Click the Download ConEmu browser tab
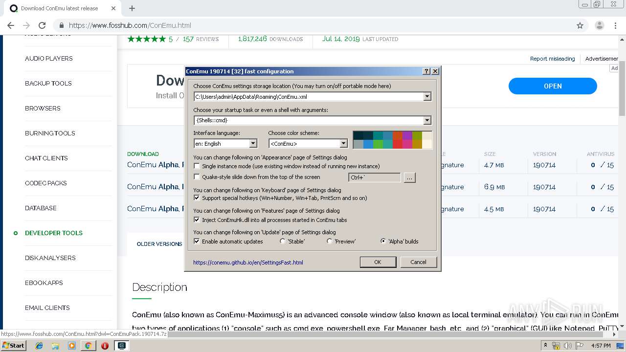The image size is (626, 352). click(63, 8)
